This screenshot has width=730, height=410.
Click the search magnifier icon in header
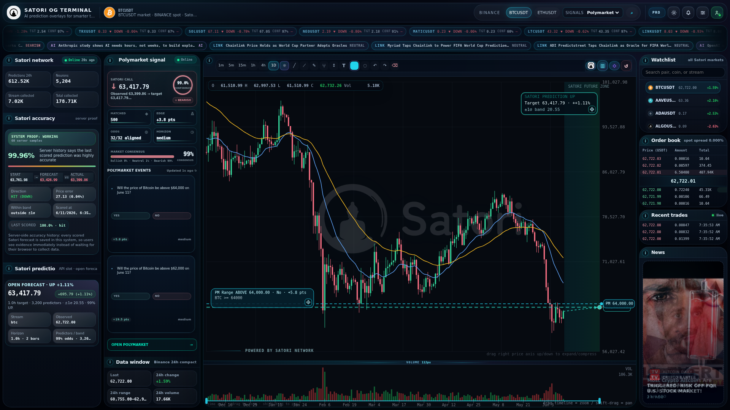[x=632, y=13]
